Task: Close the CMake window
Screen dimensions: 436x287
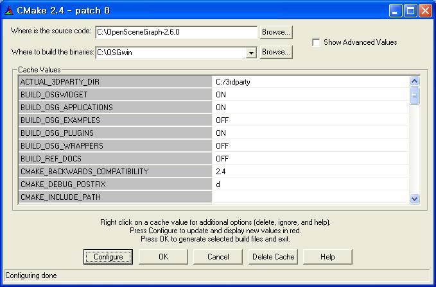Action: [x=426, y=11]
